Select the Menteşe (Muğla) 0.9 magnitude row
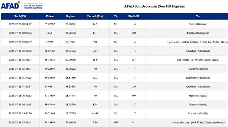Viewport: 228px width, 127px height. [115, 96]
